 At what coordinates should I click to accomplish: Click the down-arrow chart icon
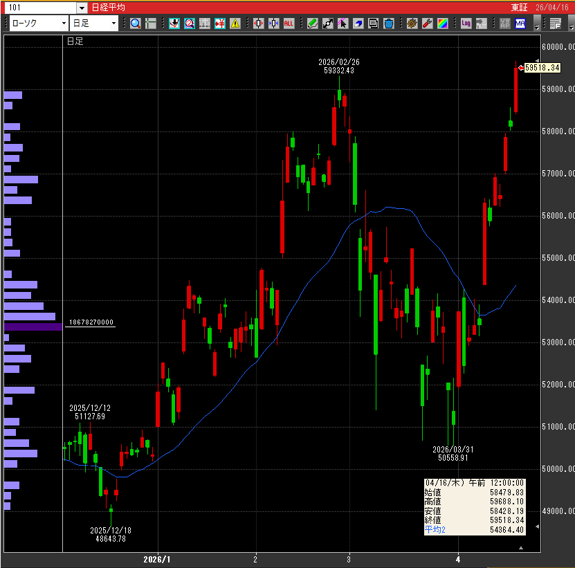[174, 24]
